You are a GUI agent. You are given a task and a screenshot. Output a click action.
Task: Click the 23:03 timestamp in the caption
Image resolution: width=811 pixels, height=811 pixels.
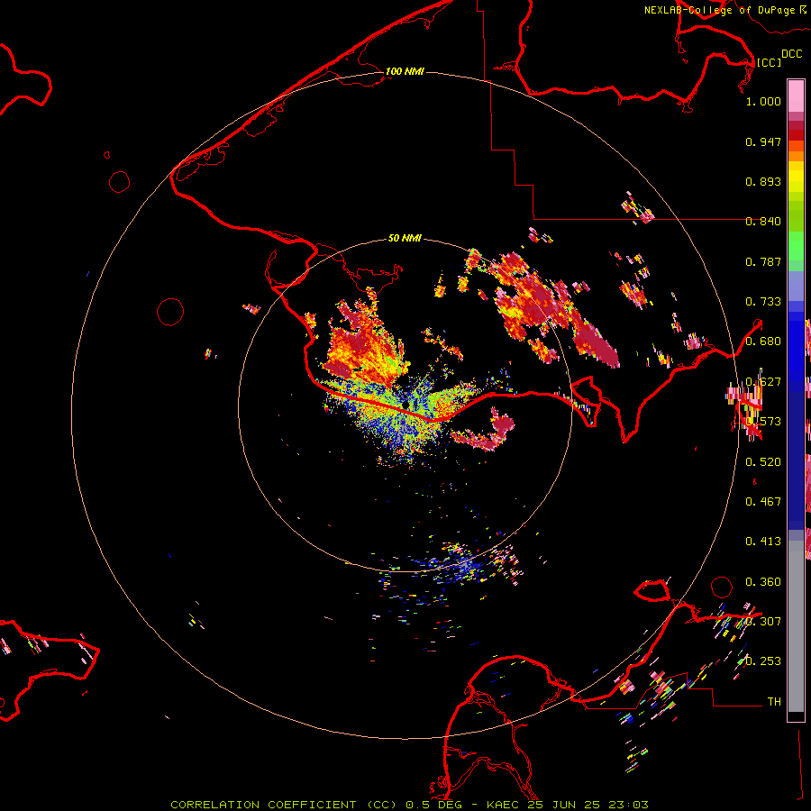tap(628, 805)
